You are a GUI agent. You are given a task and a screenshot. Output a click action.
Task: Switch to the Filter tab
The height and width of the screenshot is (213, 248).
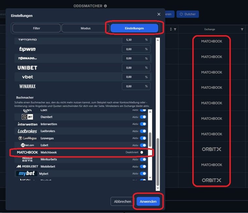37,28
